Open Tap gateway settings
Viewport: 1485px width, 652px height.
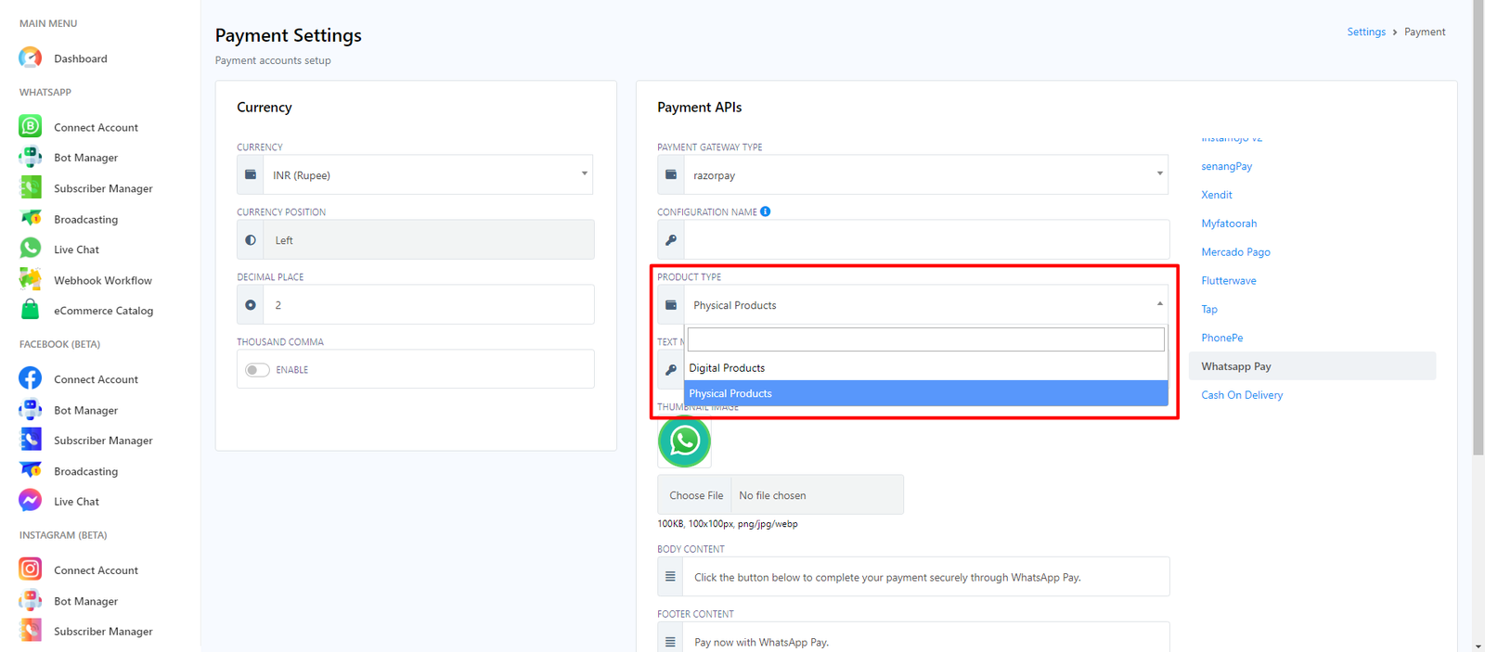tap(1209, 309)
